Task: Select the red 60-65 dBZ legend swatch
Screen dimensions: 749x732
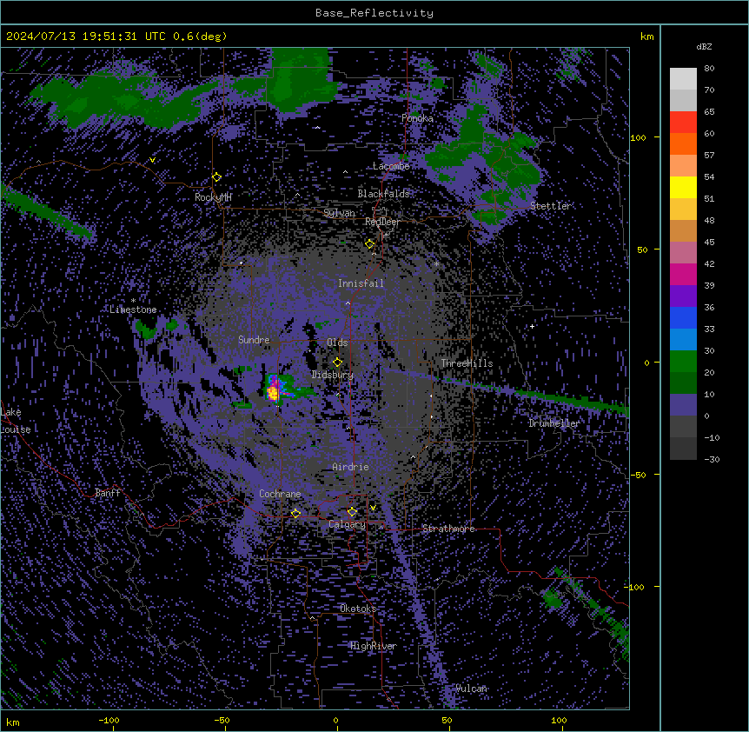Action: (x=683, y=122)
